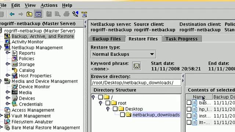Click the Media icon in tree
This screenshot has width=235, height=132.
(15, 92)
